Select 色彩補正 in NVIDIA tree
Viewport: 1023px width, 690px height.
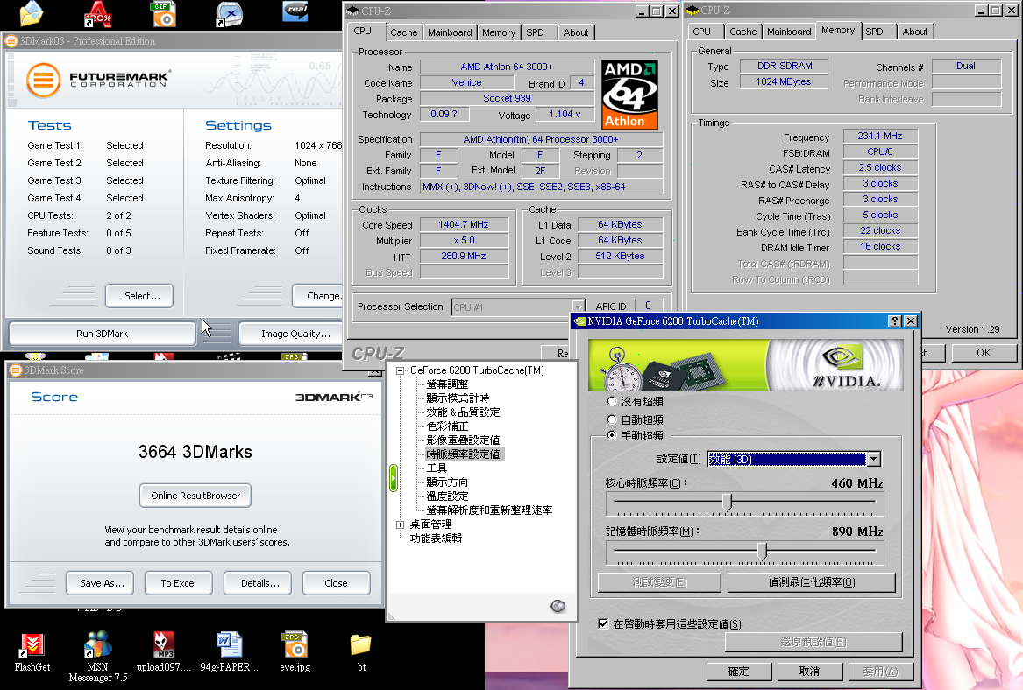448,426
